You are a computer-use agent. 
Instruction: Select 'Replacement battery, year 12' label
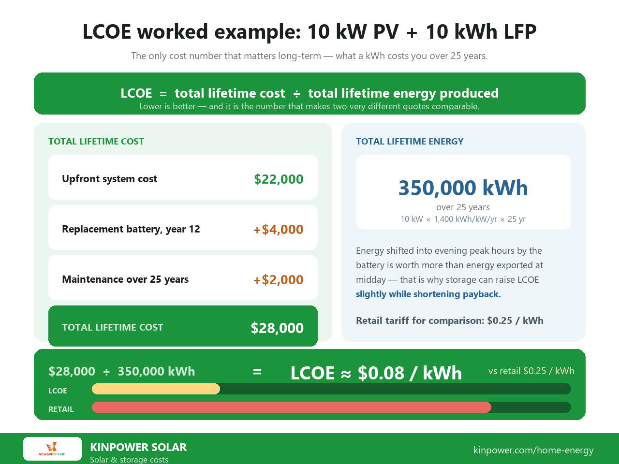[131, 229]
